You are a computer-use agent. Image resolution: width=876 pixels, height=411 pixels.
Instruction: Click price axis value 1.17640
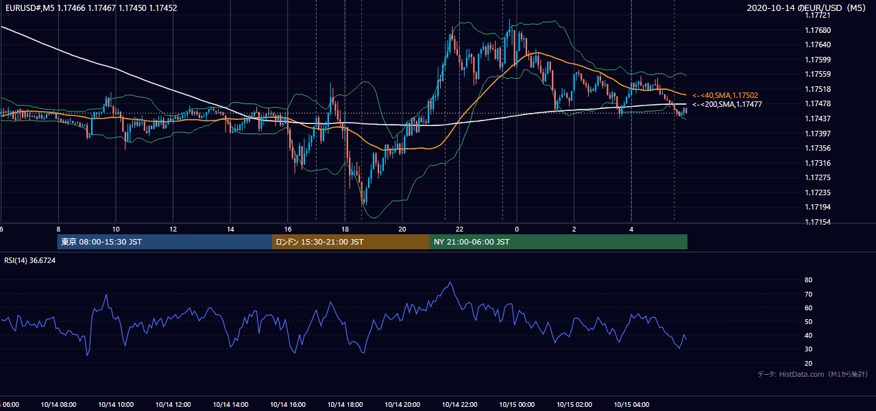tap(818, 45)
